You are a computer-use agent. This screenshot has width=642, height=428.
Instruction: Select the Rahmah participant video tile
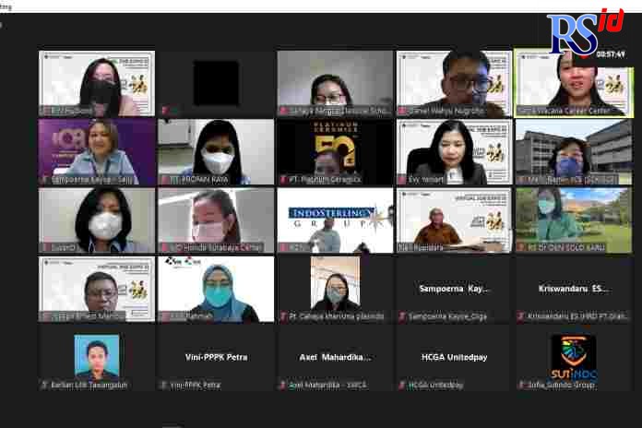[216, 289]
